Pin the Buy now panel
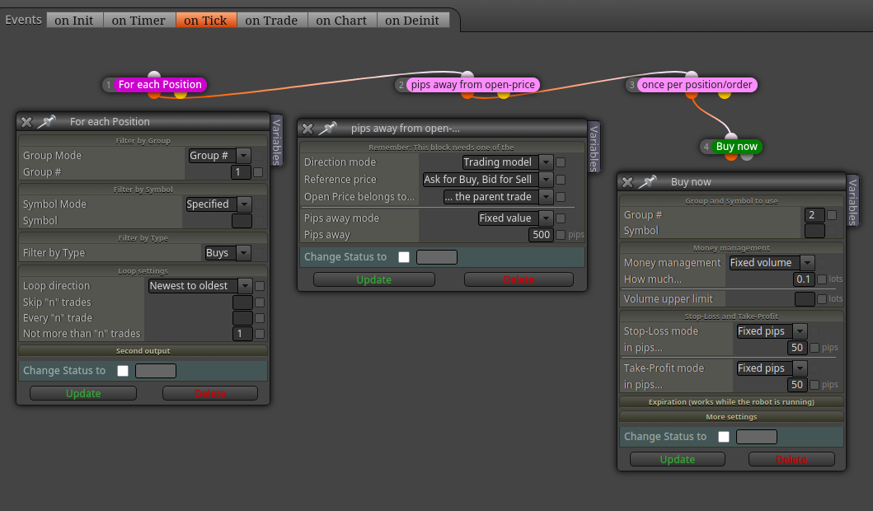873x511 pixels. [x=648, y=181]
